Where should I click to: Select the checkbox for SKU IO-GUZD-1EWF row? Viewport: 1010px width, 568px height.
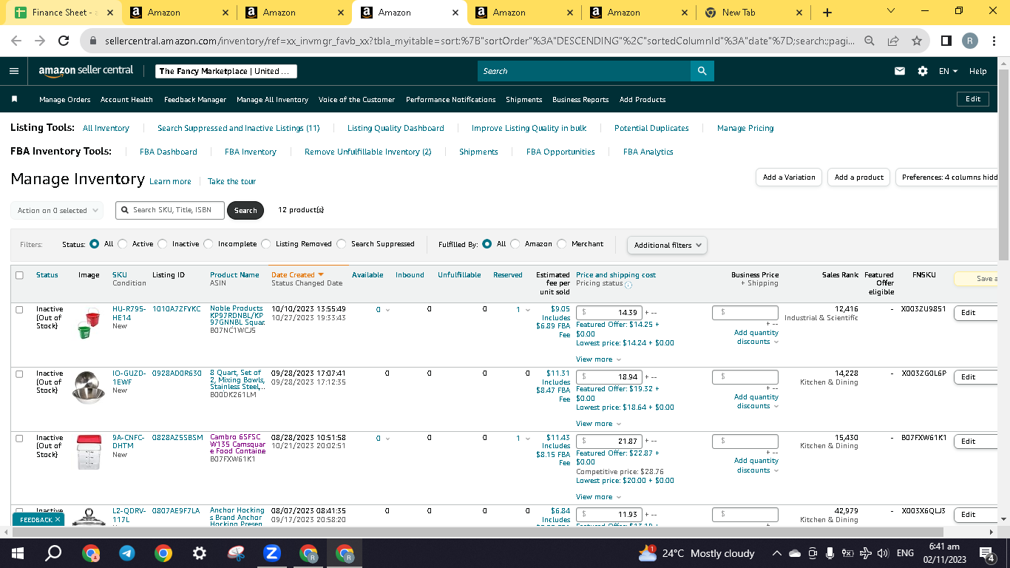[20, 374]
